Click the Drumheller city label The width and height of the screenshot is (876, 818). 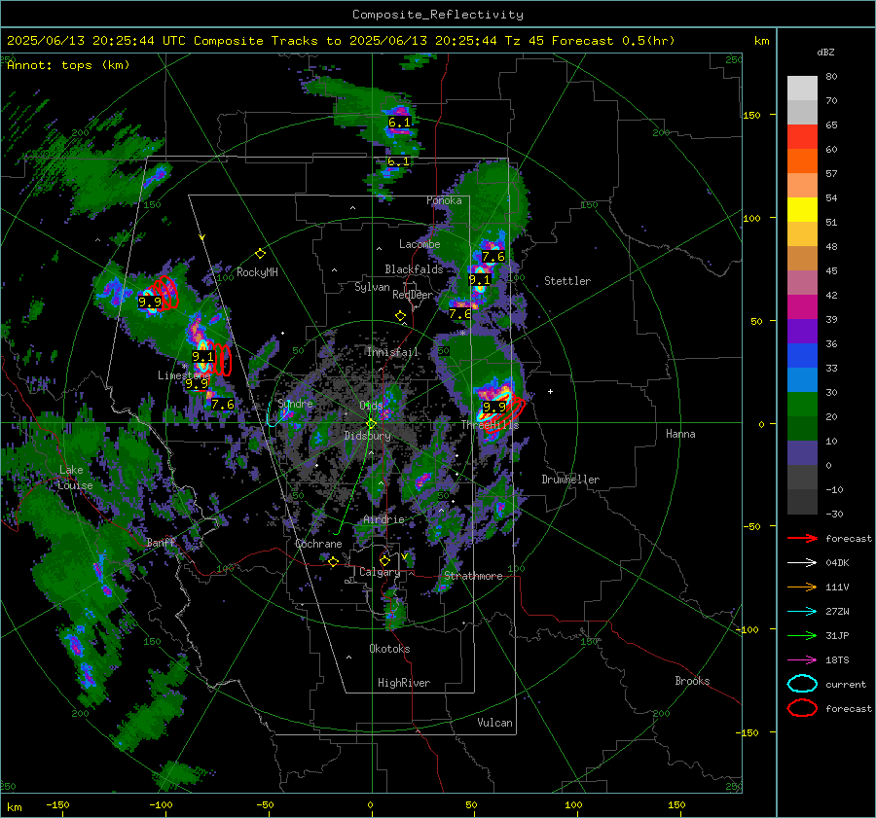click(570, 480)
